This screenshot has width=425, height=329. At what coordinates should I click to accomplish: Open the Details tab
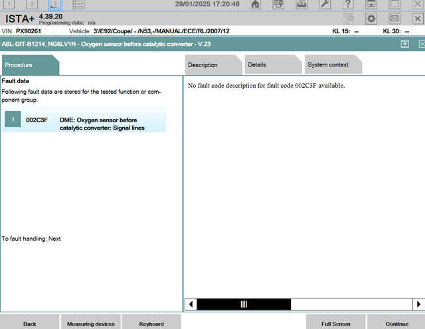[273, 64]
